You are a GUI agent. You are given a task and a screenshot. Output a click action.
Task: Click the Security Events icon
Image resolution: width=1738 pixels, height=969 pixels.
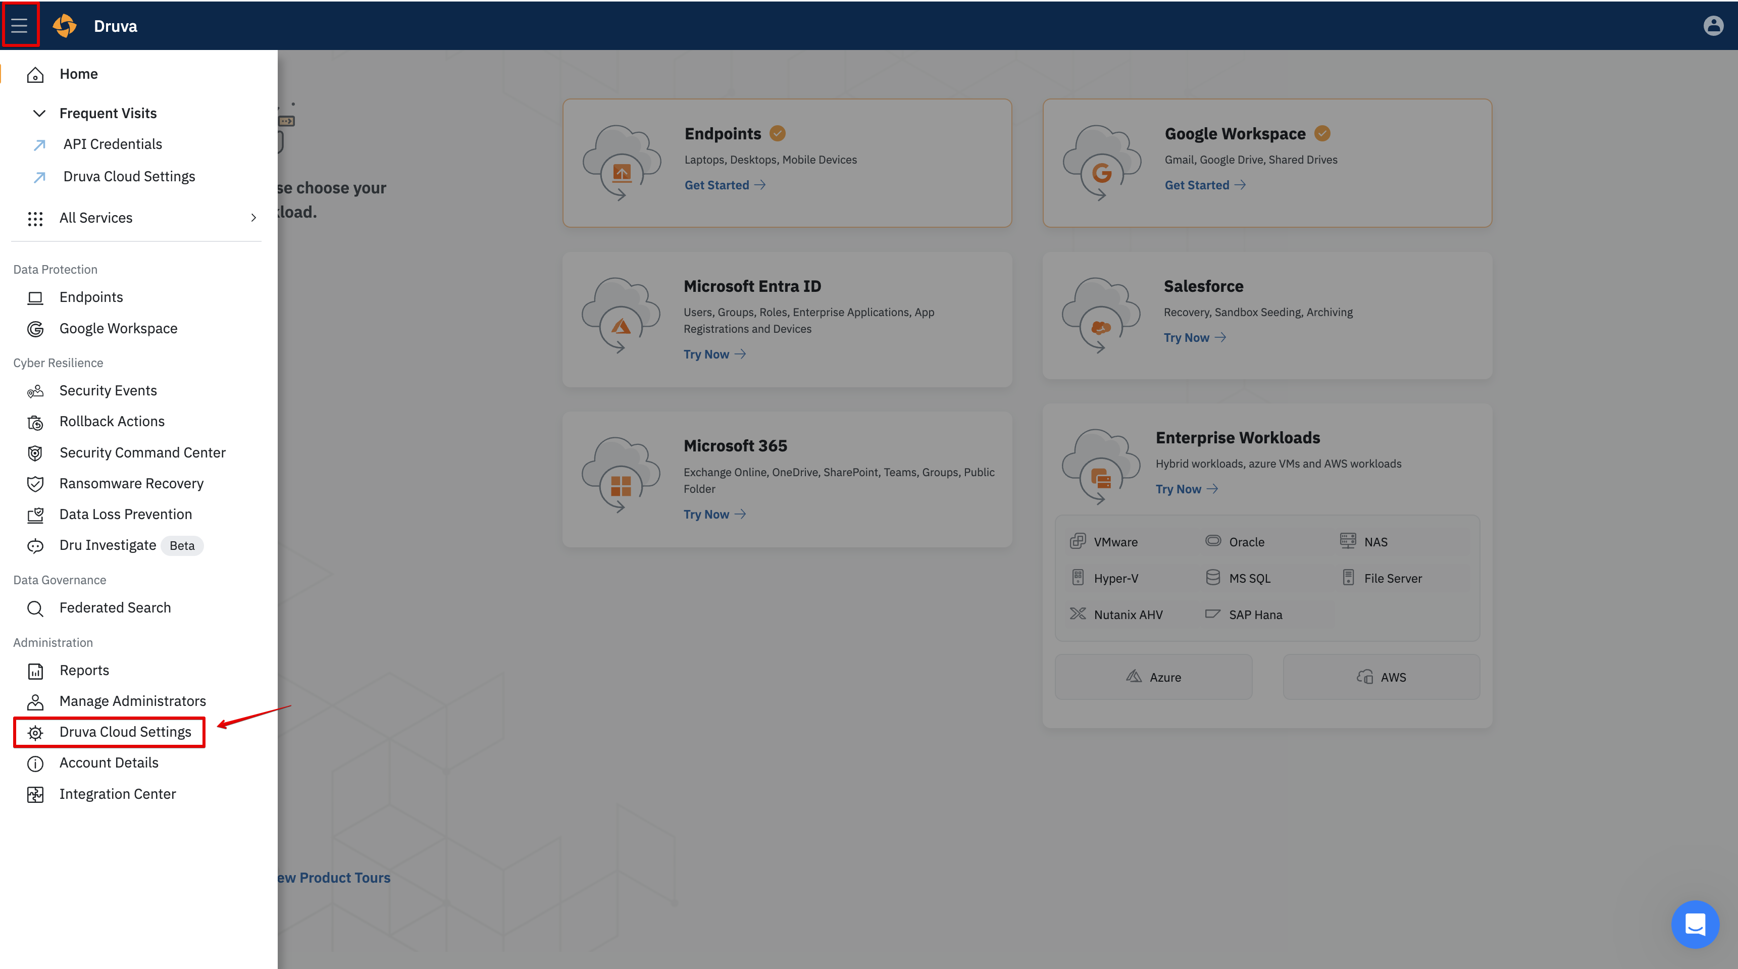35,391
